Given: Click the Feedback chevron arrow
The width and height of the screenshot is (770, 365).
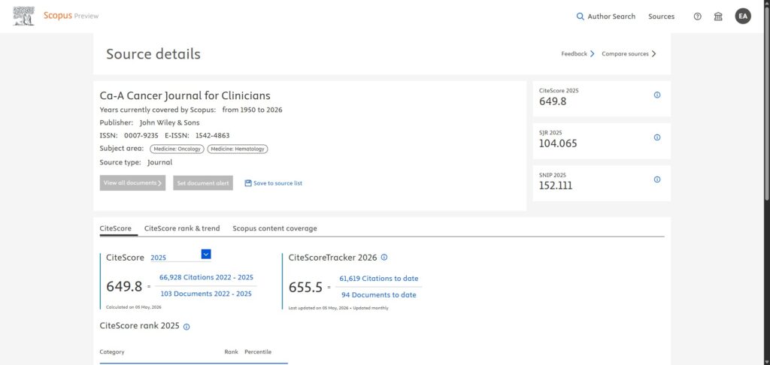Looking at the screenshot, I should coord(593,54).
